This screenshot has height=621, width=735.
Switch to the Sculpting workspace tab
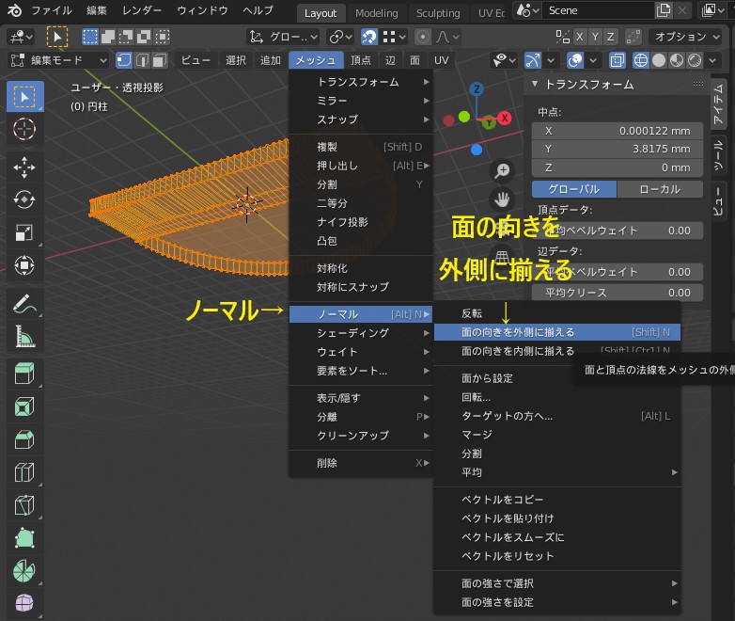pyautogui.click(x=438, y=13)
